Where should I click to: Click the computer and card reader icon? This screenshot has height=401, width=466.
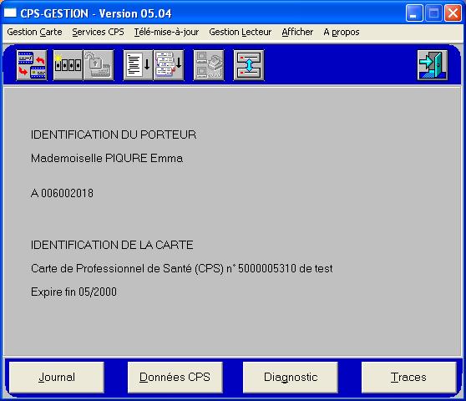tap(209, 65)
